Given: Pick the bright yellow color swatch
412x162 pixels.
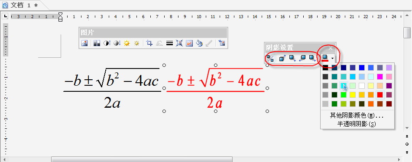Looking at the screenshot, I should (353, 95).
